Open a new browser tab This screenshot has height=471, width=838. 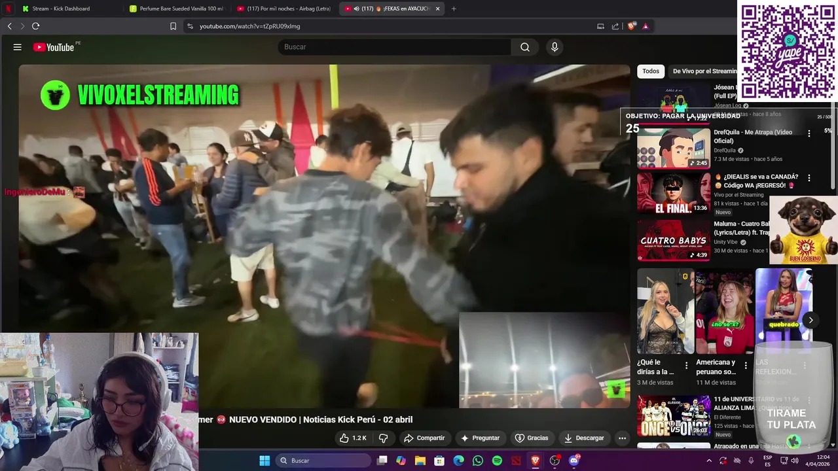coord(454,9)
